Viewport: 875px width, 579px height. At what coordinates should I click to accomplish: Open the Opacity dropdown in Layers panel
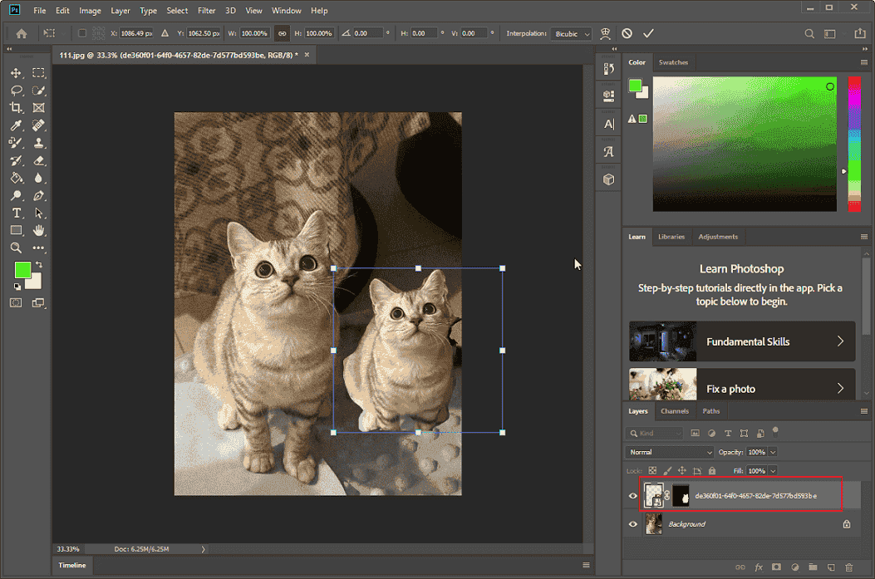click(774, 451)
